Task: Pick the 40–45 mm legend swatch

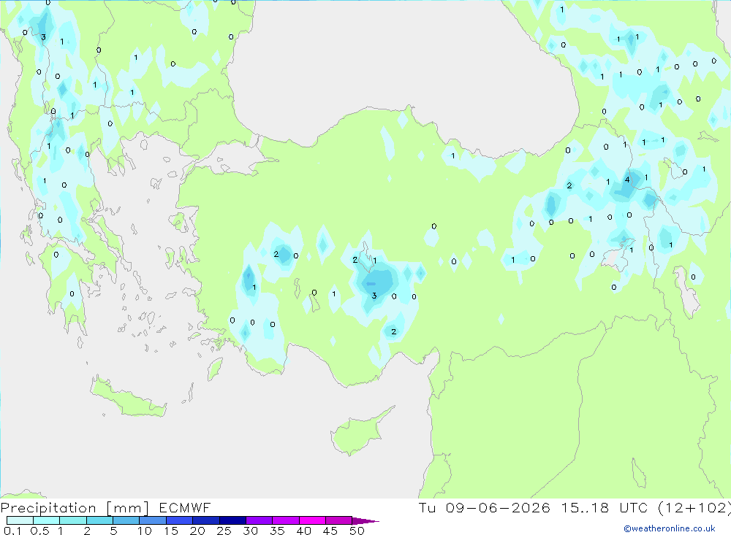Action: pyautogui.click(x=312, y=520)
